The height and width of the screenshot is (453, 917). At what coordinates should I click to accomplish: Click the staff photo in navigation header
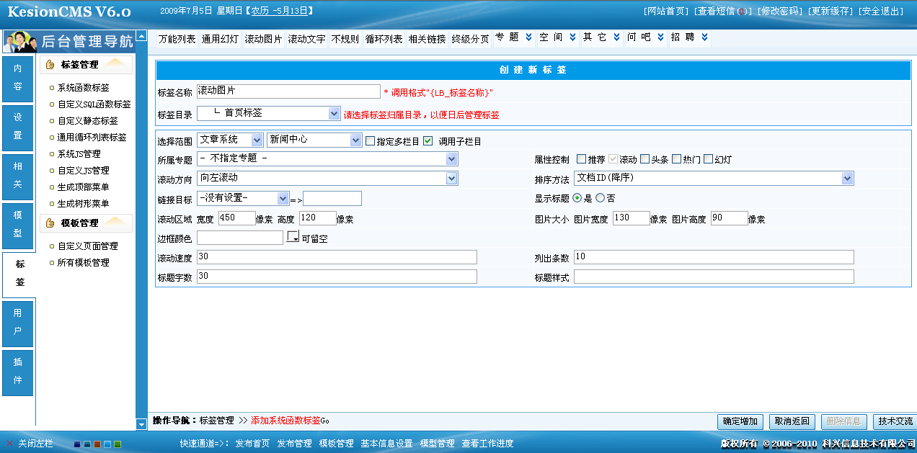19,42
